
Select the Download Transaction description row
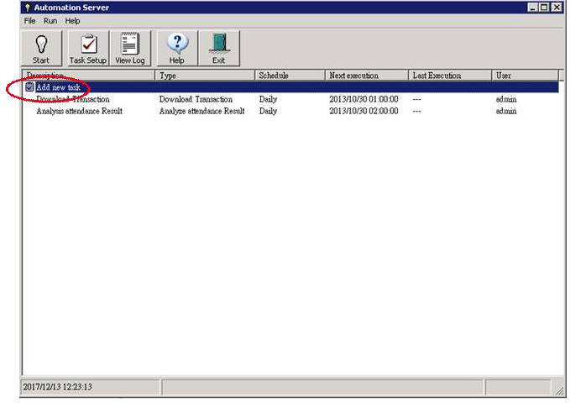[x=73, y=99]
